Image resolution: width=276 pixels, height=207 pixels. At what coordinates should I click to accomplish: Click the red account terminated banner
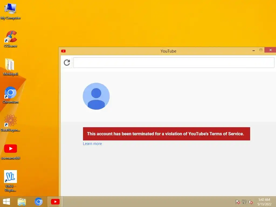[166, 134]
